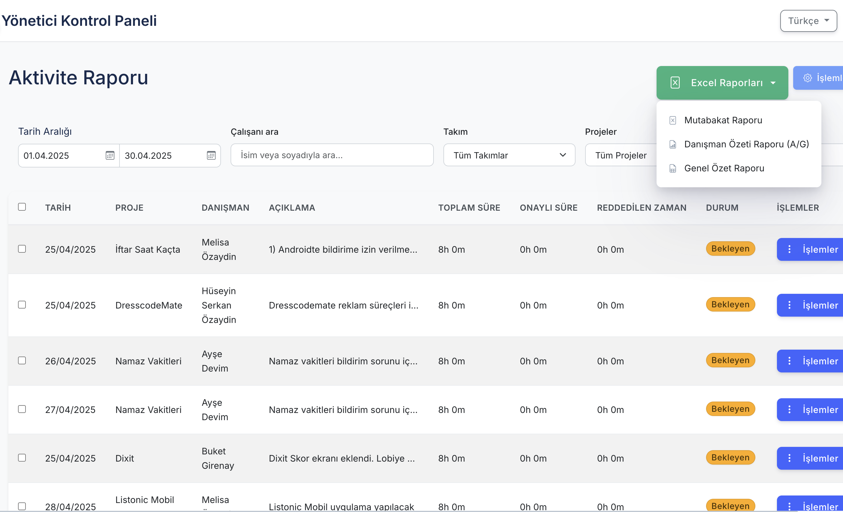Click the İşlemler button label in the 27/04/2025 row
The image size is (843, 512).
point(820,409)
